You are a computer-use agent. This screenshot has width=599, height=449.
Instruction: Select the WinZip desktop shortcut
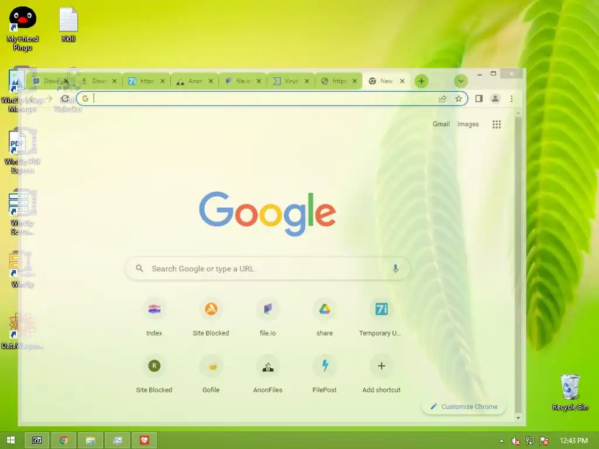click(x=23, y=269)
